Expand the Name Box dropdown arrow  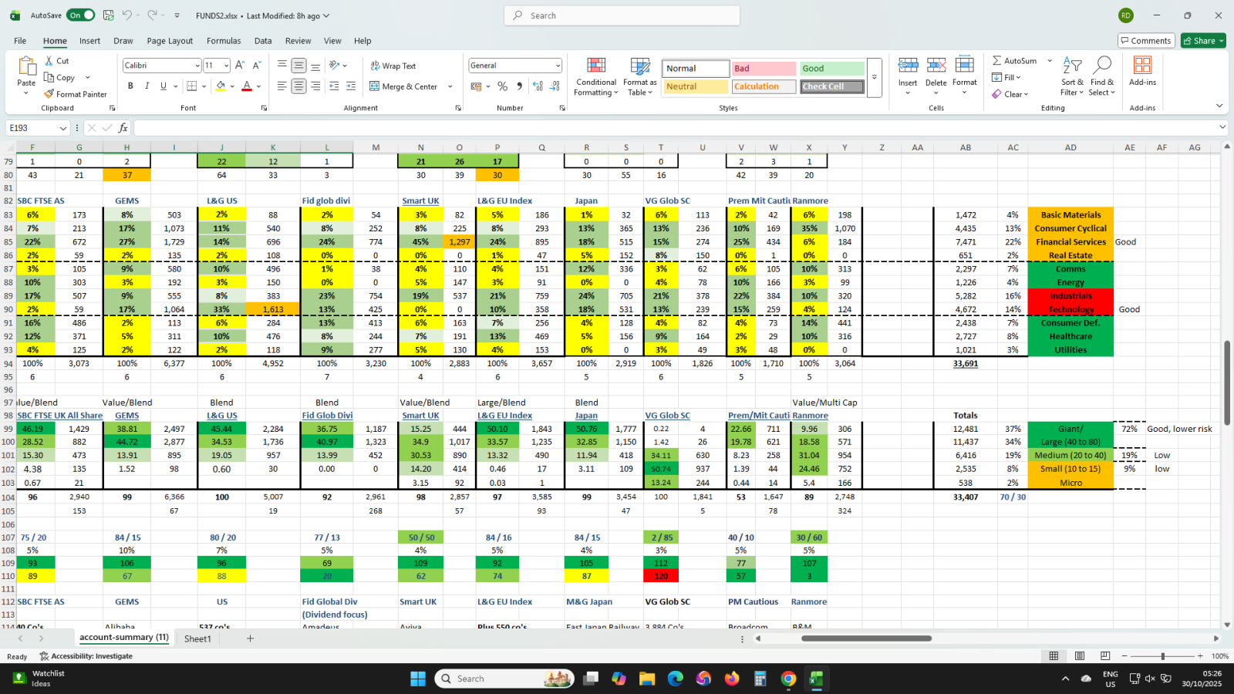(62, 128)
